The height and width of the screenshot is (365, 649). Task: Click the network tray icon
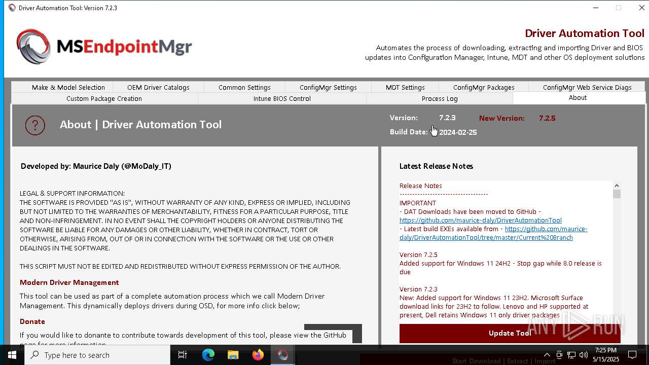point(571,355)
